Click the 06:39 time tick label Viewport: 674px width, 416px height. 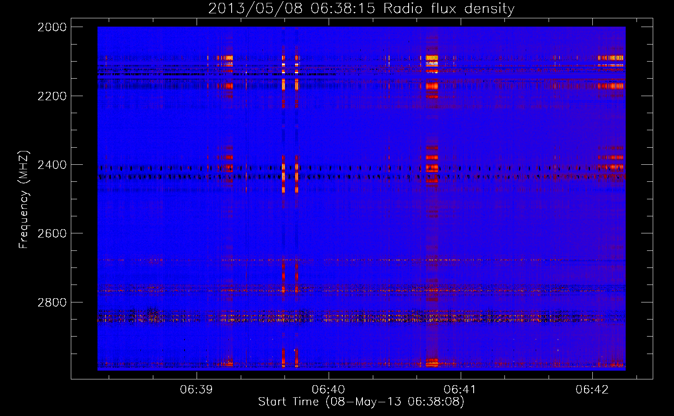tap(196, 390)
